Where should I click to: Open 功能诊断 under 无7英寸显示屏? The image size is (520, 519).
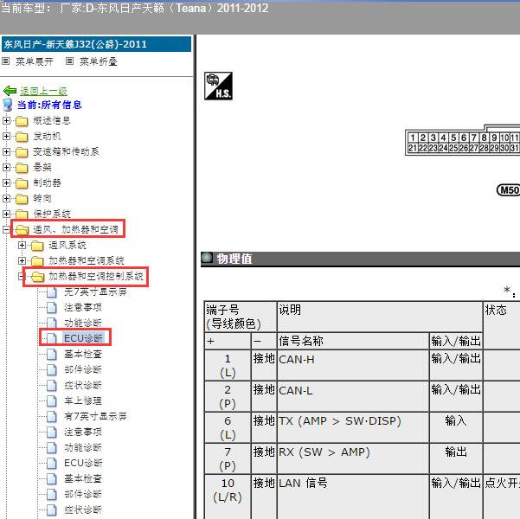pos(83,323)
